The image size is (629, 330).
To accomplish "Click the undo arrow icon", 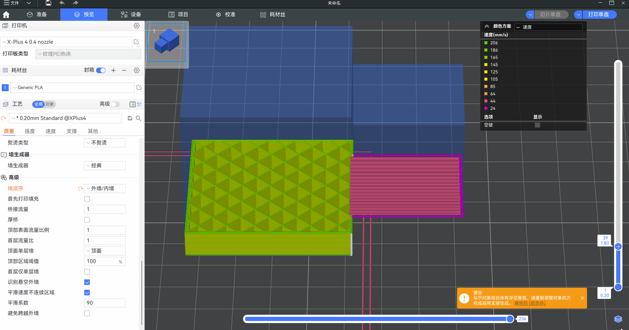I will tap(62, 3).
